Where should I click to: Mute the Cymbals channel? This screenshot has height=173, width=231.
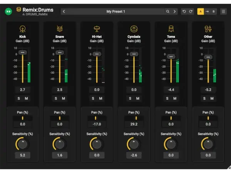137,98
